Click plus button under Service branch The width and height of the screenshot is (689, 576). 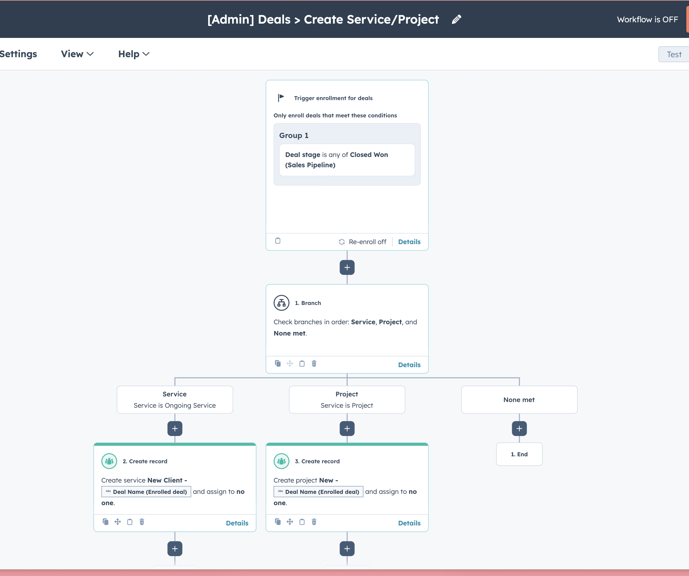pos(175,429)
